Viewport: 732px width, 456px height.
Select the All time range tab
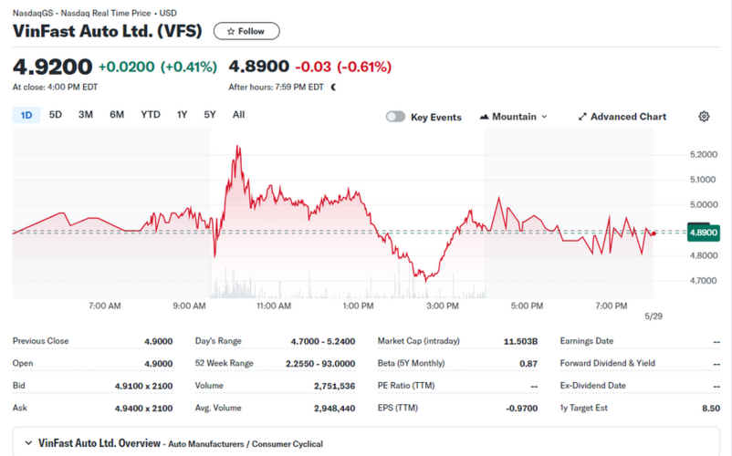tap(238, 115)
